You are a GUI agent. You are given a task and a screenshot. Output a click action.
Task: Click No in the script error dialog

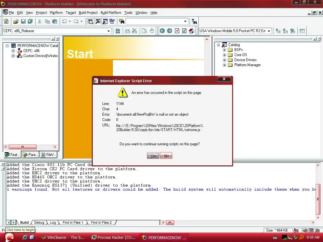click(x=166, y=156)
